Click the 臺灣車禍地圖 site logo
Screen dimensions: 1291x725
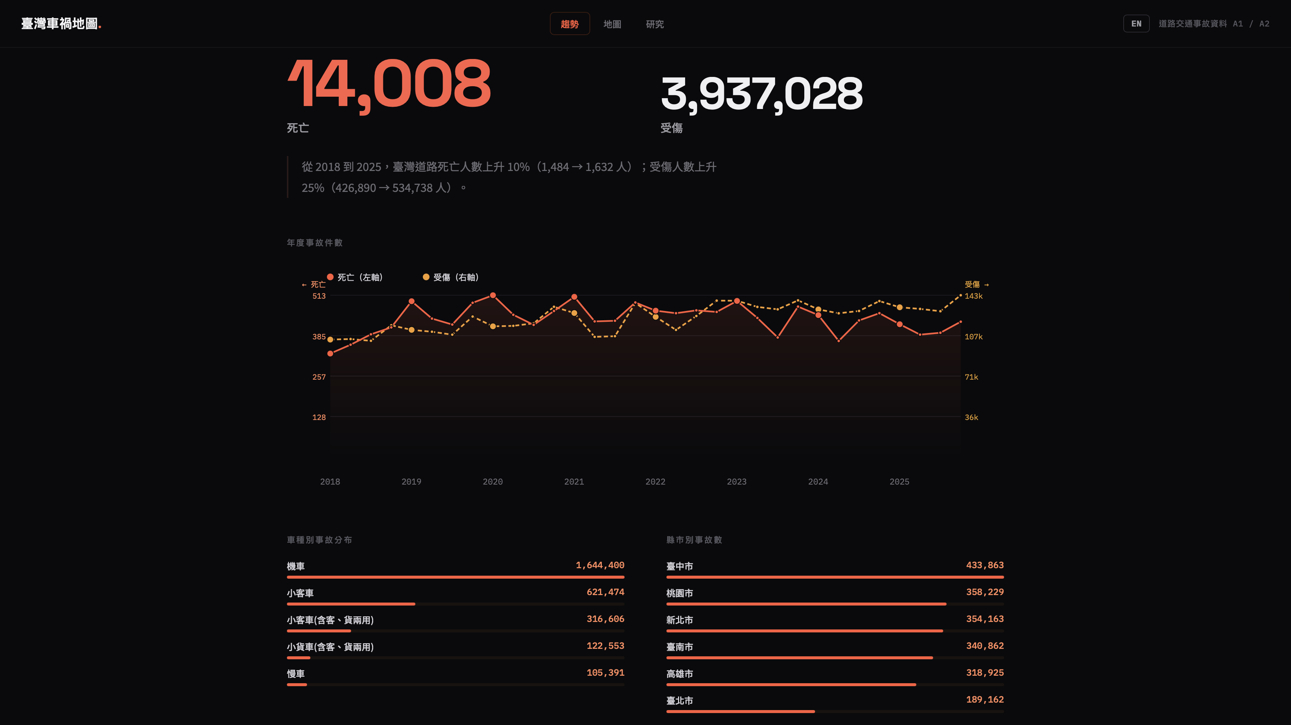click(61, 24)
